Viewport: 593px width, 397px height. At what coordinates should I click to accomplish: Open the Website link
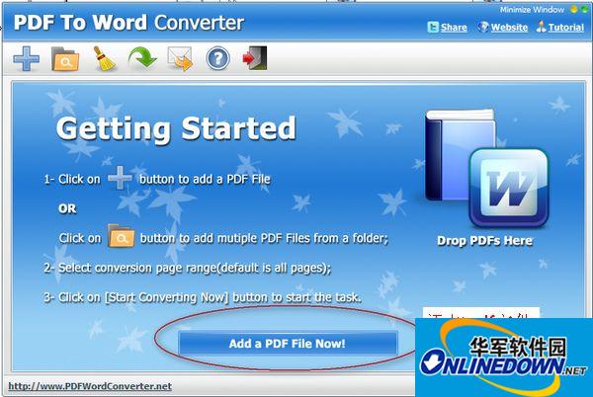point(509,28)
